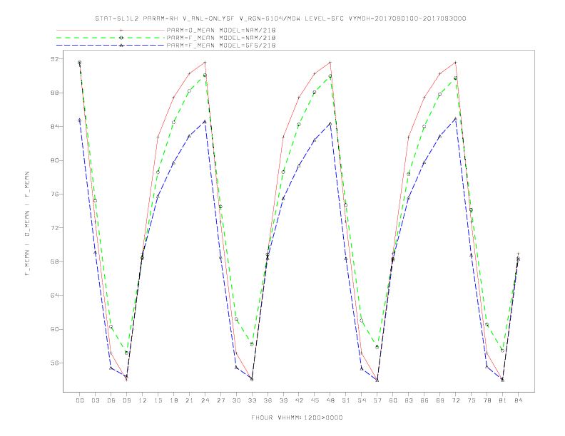Click the 72 tick label on the vertical axis
The height and width of the screenshot is (436, 565).
pyautogui.click(x=54, y=228)
